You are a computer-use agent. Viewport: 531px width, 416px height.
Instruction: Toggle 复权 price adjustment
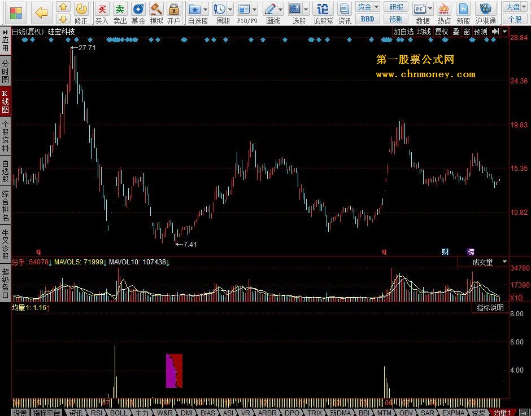point(442,32)
